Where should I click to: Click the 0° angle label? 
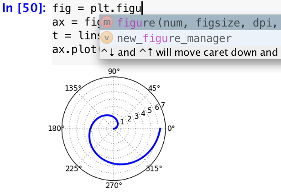click(171, 128)
